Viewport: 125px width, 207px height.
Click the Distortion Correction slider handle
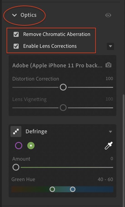tap(63, 87)
